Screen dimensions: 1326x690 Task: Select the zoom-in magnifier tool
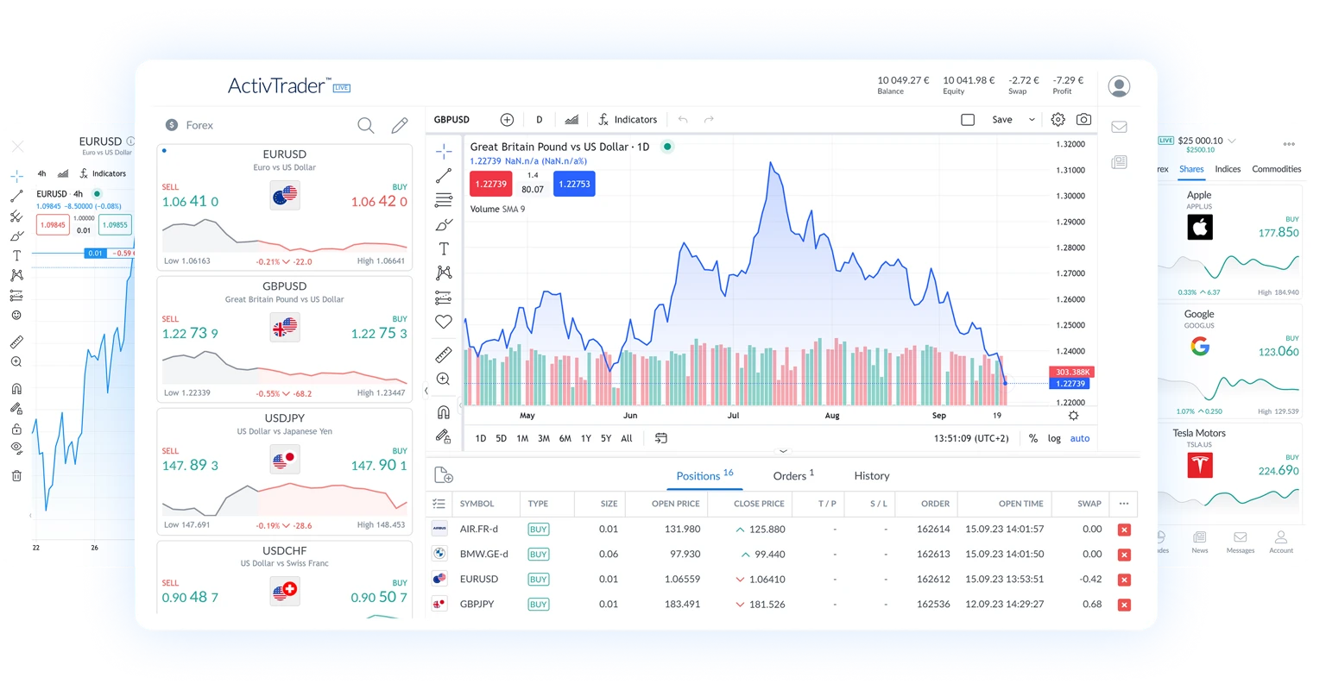[443, 378]
